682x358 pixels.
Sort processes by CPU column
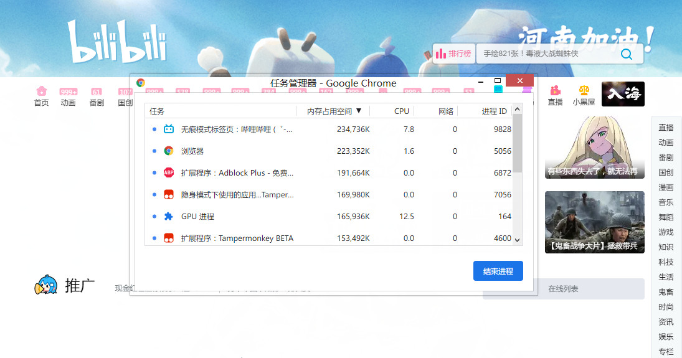402,111
